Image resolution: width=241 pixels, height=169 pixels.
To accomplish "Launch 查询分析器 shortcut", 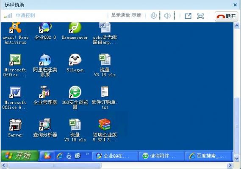I will pos(45,128).
